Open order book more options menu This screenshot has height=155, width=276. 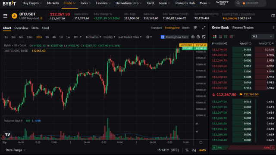tap(273, 28)
